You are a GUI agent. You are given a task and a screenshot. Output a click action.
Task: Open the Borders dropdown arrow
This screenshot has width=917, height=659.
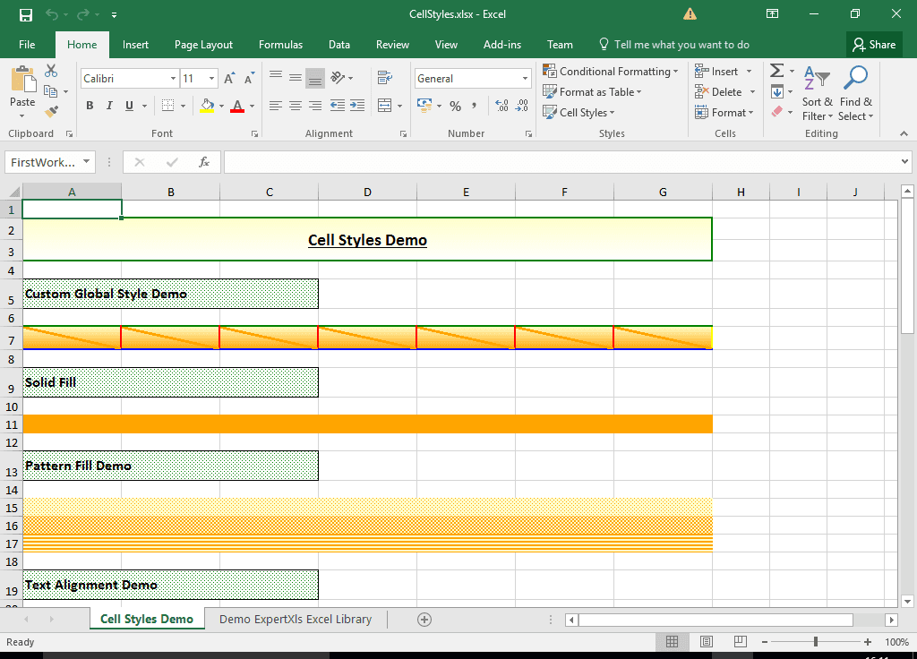[x=183, y=107]
